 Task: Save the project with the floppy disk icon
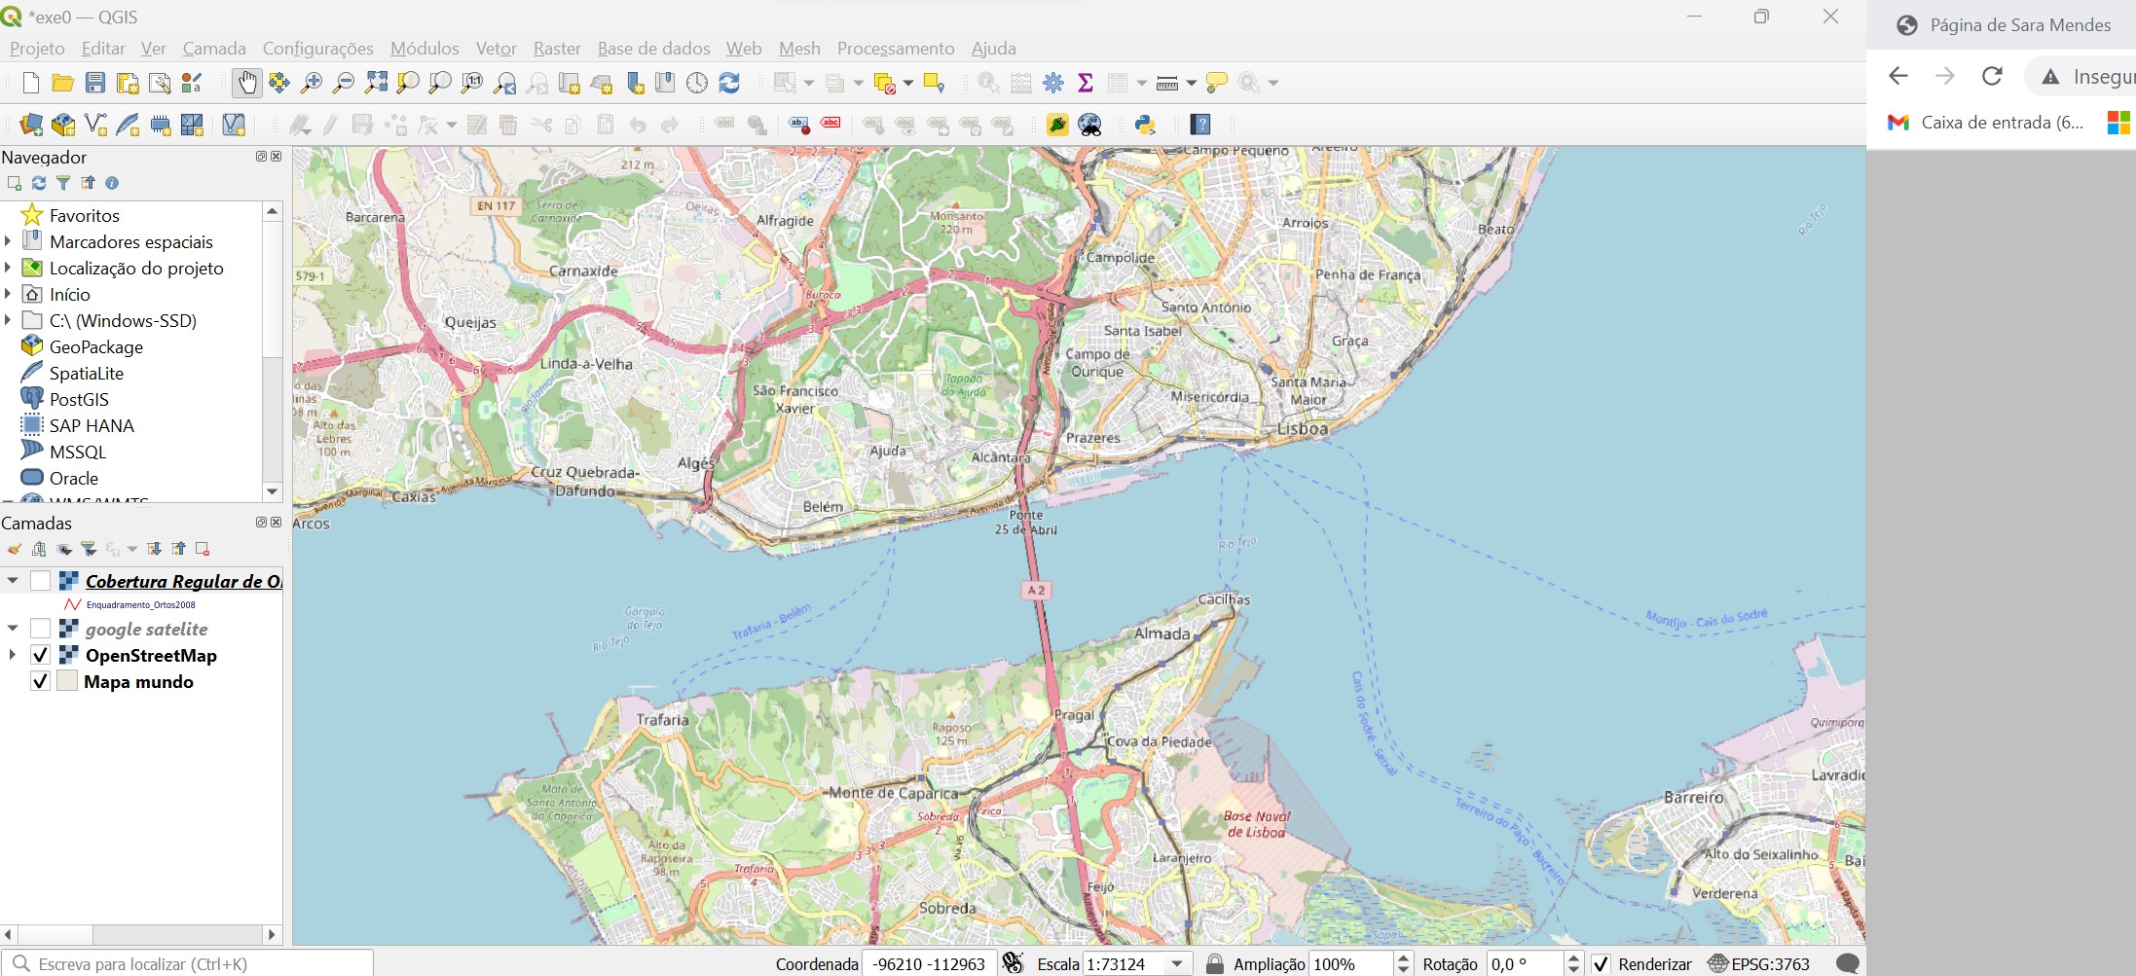pyautogui.click(x=94, y=84)
